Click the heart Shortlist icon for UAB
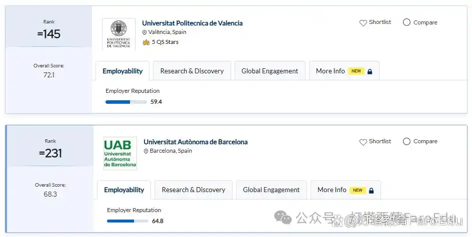 point(363,142)
